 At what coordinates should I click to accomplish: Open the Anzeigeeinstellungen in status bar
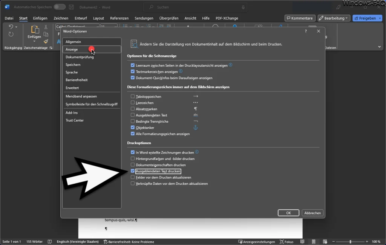click(x=256, y=242)
